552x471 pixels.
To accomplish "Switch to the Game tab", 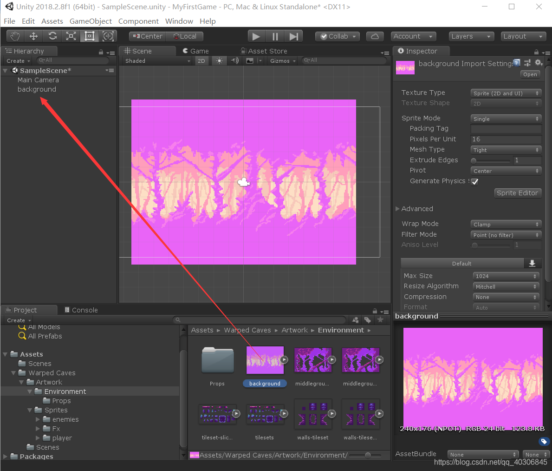I will 196,51.
